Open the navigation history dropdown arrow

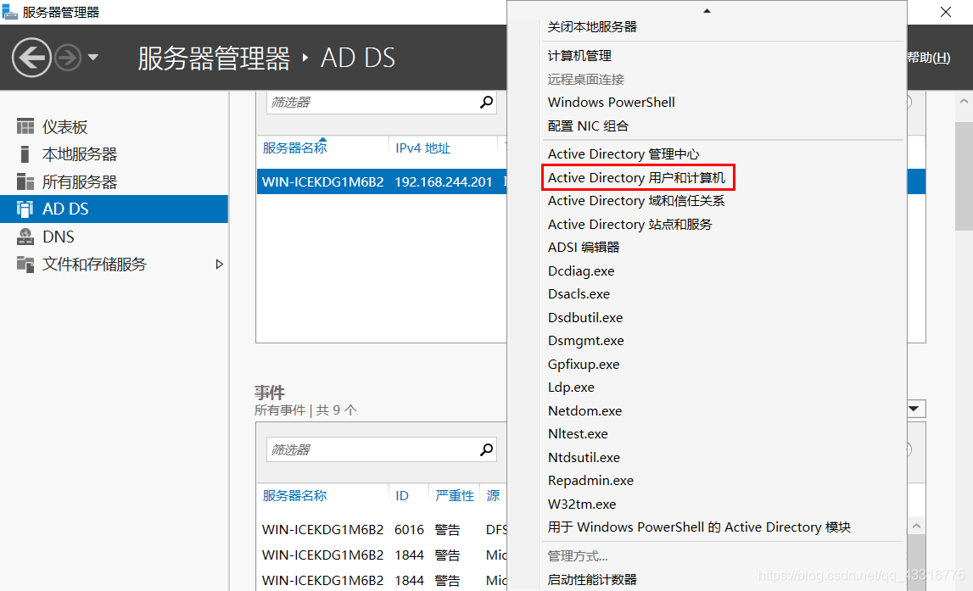93,58
